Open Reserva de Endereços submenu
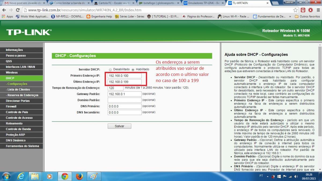The width and height of the screenshot is (322, 181). pos(21,95)
